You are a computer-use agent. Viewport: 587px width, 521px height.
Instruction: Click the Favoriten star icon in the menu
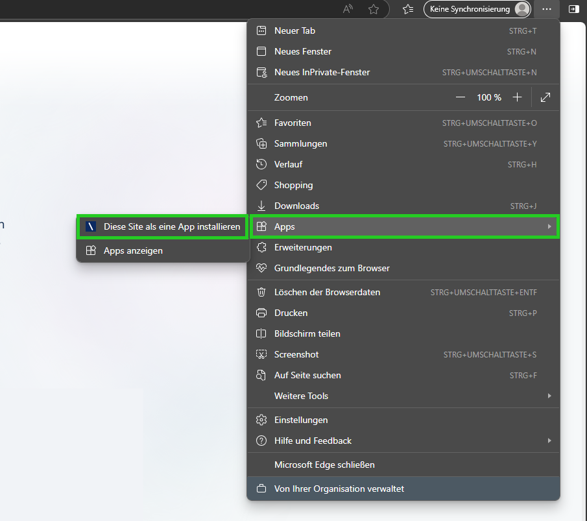(261, 123)
